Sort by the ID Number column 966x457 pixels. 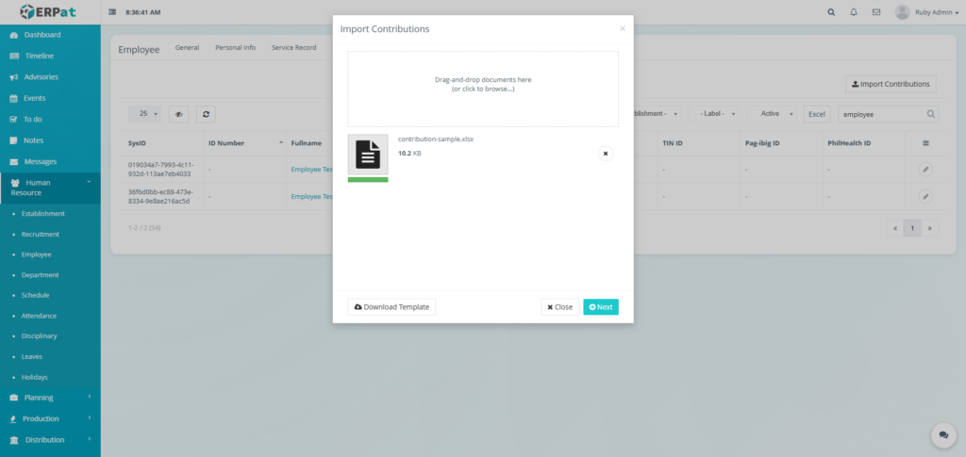pyautogui.click(x=244, y=143)
